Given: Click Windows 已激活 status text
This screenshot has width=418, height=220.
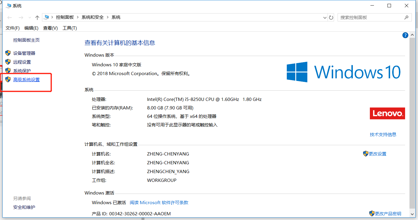Looking at the screenshot, I should click(x=109, y=203).
